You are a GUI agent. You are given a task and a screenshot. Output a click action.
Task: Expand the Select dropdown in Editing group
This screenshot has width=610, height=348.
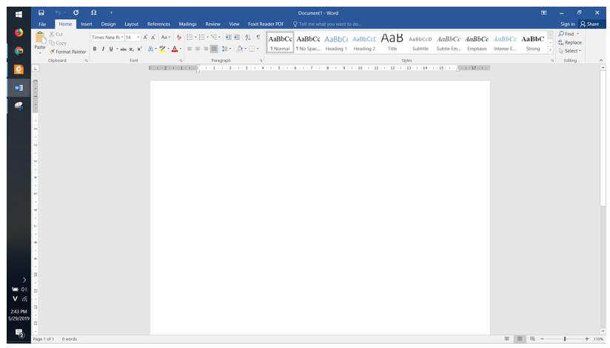tap(570, 51)
